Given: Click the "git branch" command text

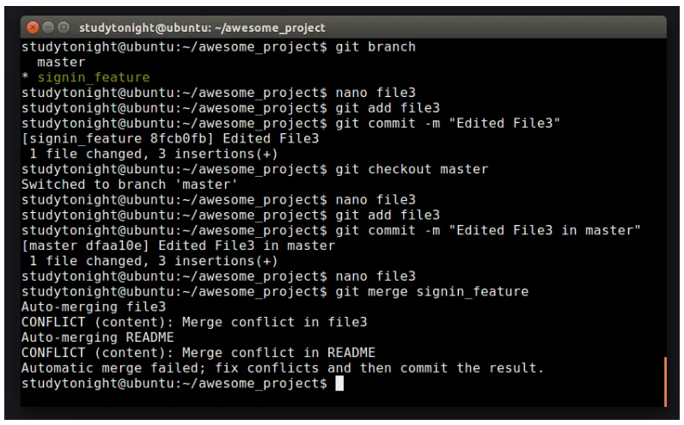Looking at the screenshot, I should [x=375, y=46].
